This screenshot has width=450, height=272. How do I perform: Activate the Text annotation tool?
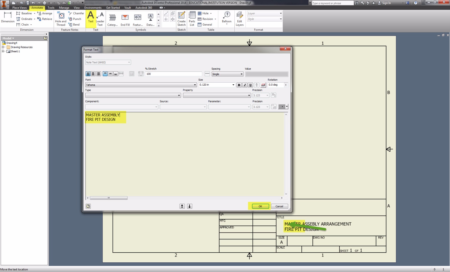click(x=91, y=17)
